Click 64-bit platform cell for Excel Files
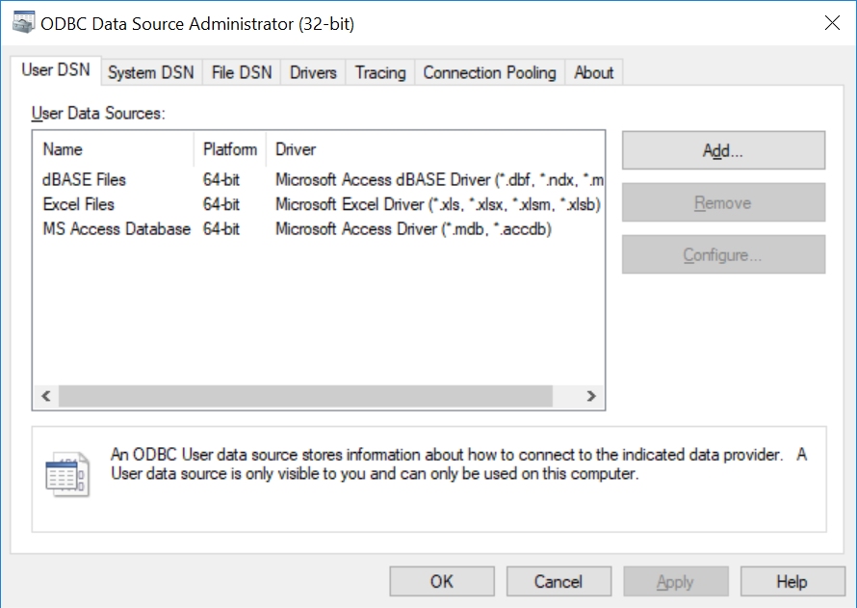Image resolution: width=857 pixels, height=608 pixels. pos(221,204)
